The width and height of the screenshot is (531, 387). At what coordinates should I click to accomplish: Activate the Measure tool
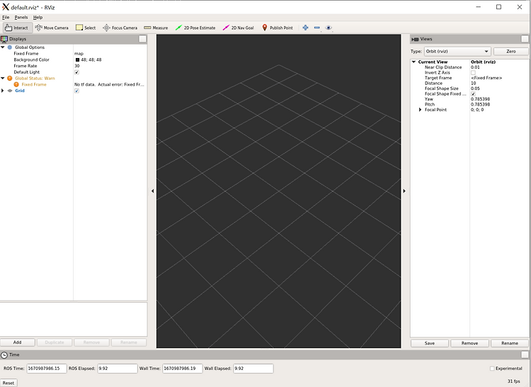click(156, 28)
